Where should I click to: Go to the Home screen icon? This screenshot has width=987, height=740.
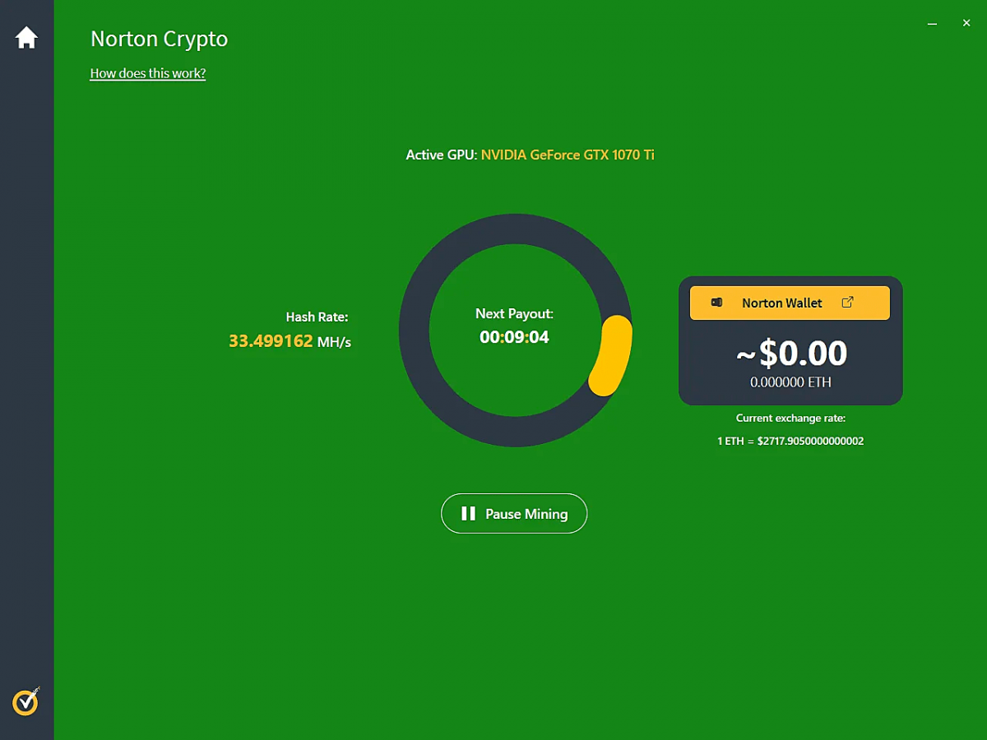26,38
